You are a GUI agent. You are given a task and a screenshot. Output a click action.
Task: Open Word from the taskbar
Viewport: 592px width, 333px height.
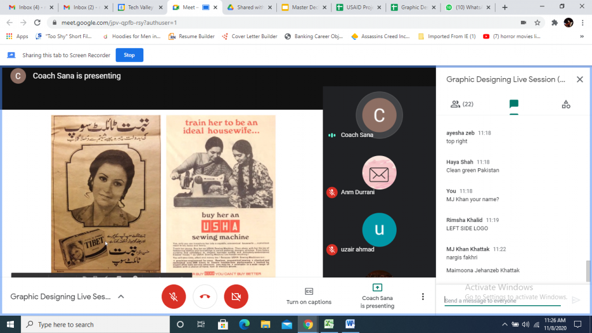350,324
